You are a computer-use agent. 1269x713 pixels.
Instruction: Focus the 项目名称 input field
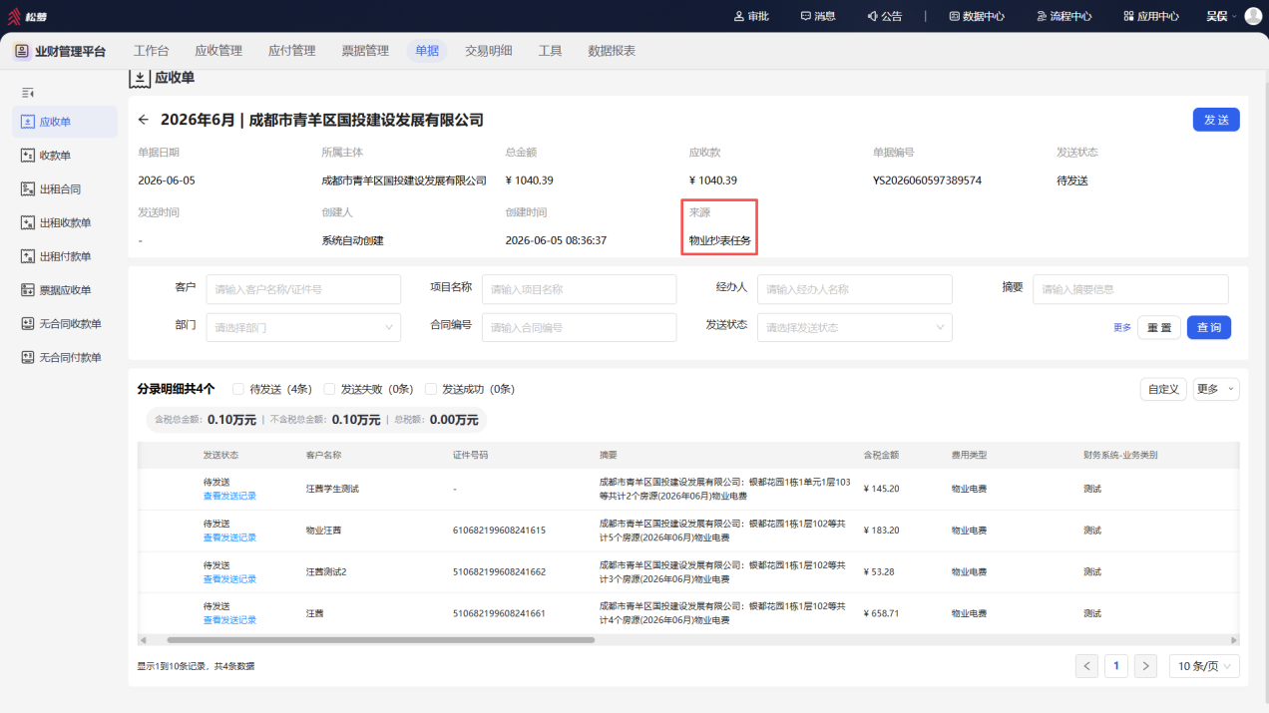point(579,289)
